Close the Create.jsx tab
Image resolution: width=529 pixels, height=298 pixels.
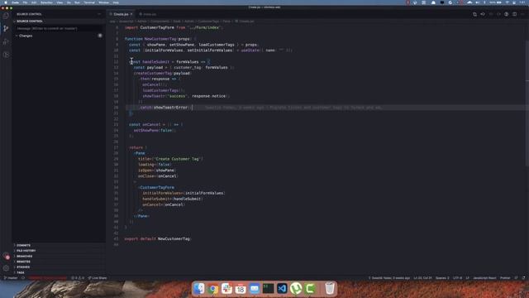tap(131, 14)
